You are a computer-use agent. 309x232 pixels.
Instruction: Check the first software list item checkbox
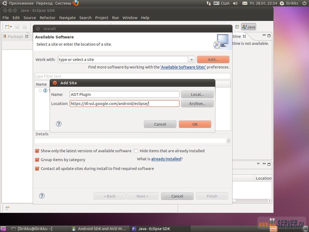click(x=41, y=90)
